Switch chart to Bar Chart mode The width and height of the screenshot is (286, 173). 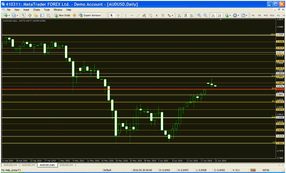point(179,16)
